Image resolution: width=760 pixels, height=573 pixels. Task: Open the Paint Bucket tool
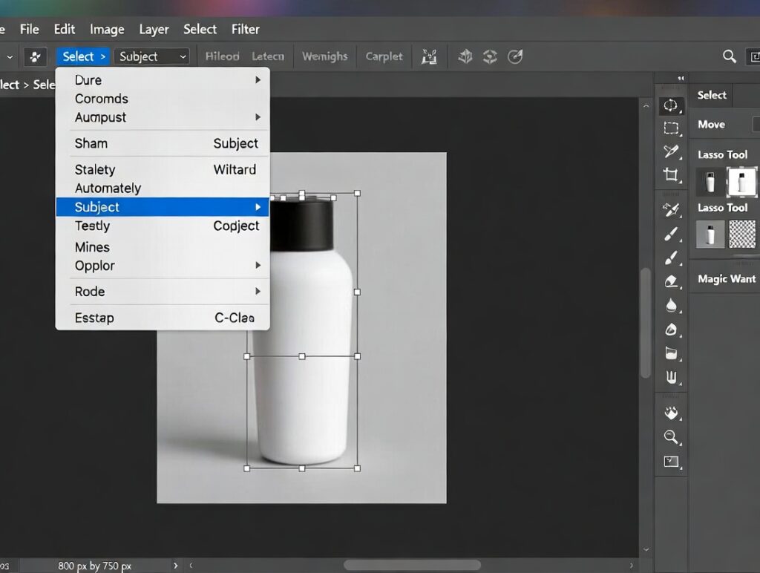tap(672, 353)
